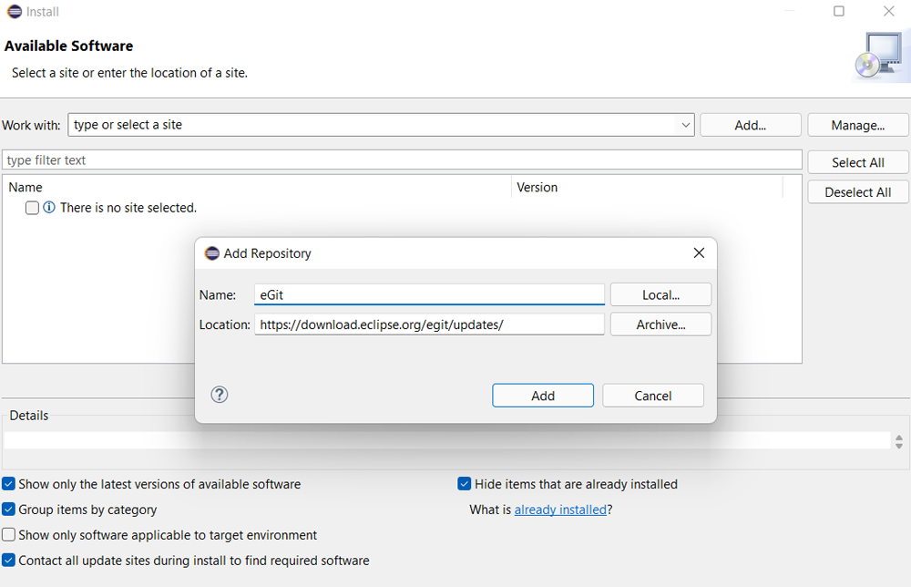Open the "Manage..." sites dialog

point(857,124)
